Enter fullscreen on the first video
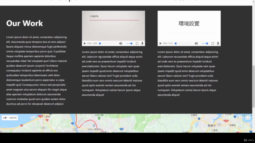255x143 pixels. (x=137, y=43)
